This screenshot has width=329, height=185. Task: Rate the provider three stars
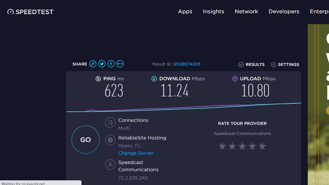coord(242,146)
